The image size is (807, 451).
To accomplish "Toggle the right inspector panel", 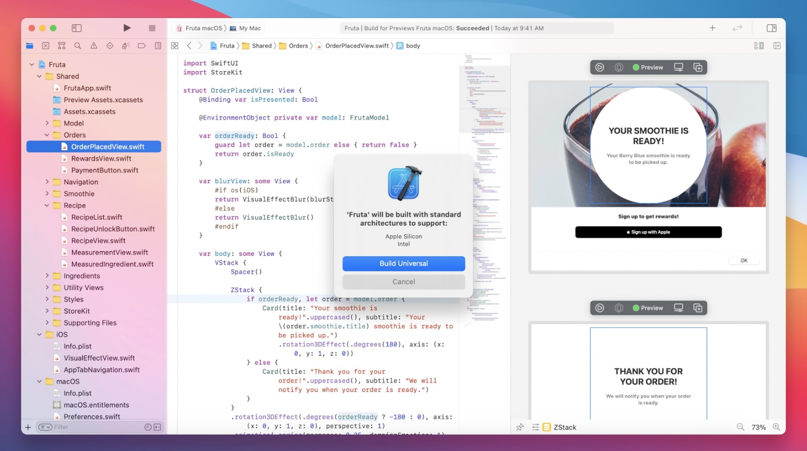I will tap(771, 28).
